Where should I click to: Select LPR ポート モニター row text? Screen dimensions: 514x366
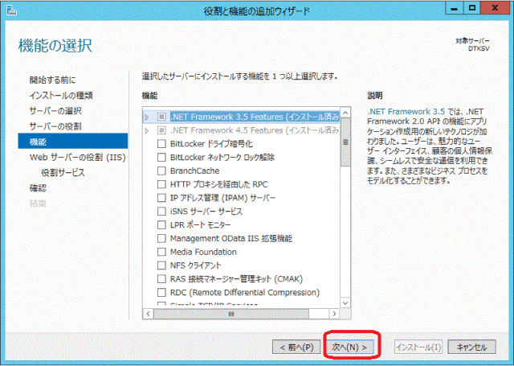[200, 225]
